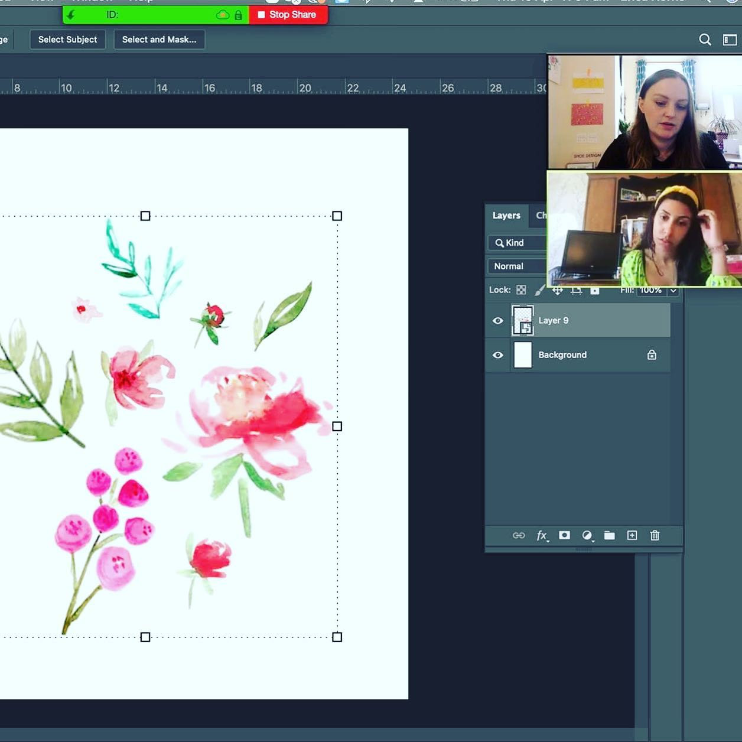Create a new layer

pyautogui.click(x=632, y=535)
